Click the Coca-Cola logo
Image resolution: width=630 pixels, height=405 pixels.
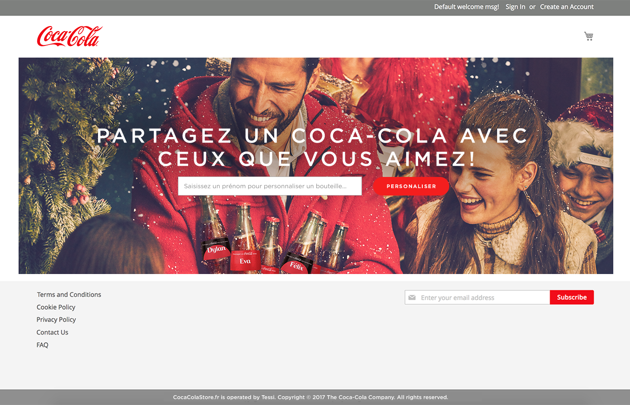(70, 35)
